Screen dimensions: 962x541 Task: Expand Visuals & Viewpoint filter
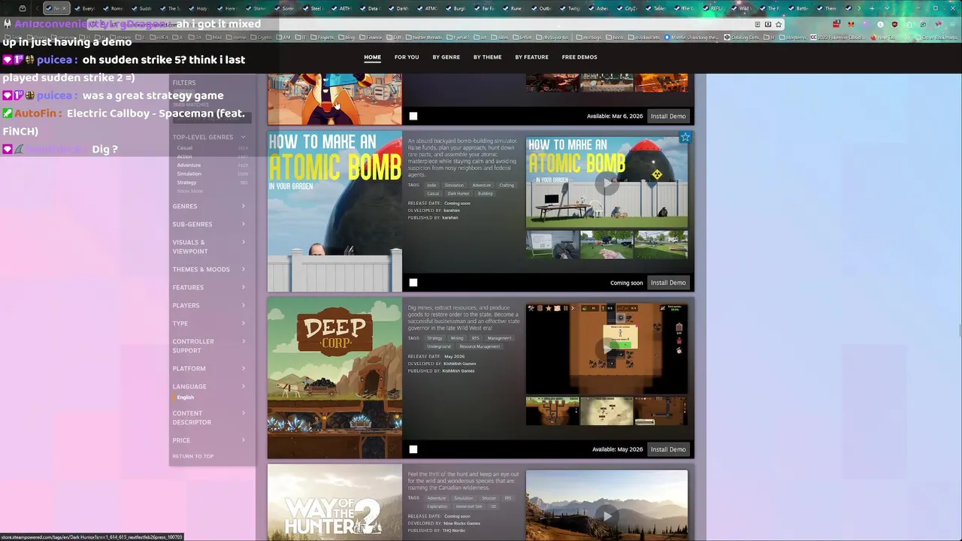209,246
